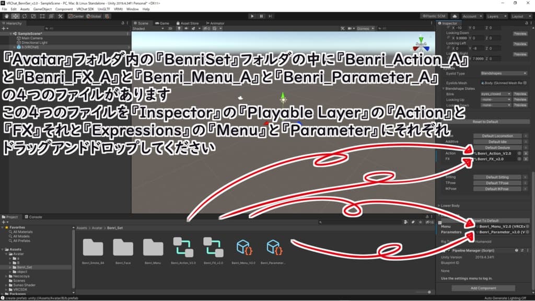
Task: Click Preview button for Looking Down
Action: (x=520, y=34)
